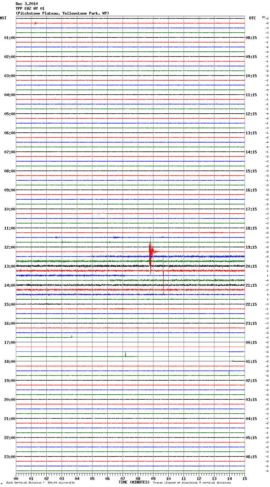This screenshot has height=487, width=270.
Task: Select the 01:00 MST hour label
Action: tap(10, 38)
